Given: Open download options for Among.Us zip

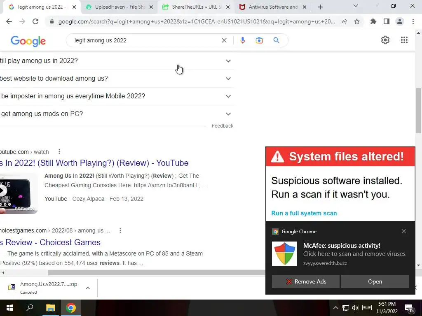Looking at the screenshot, I should [88, 288].
